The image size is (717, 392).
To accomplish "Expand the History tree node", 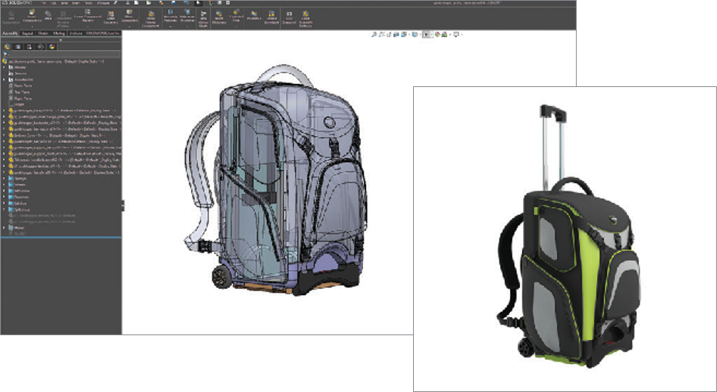I will tap(5, 67).
